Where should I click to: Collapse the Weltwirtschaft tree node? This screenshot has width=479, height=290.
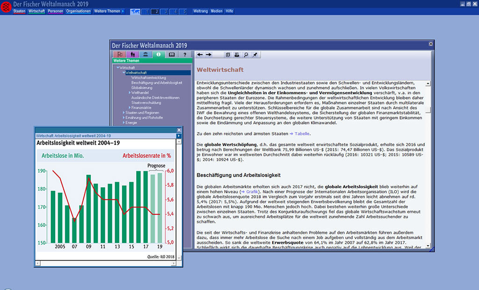(x=123, y=73)
